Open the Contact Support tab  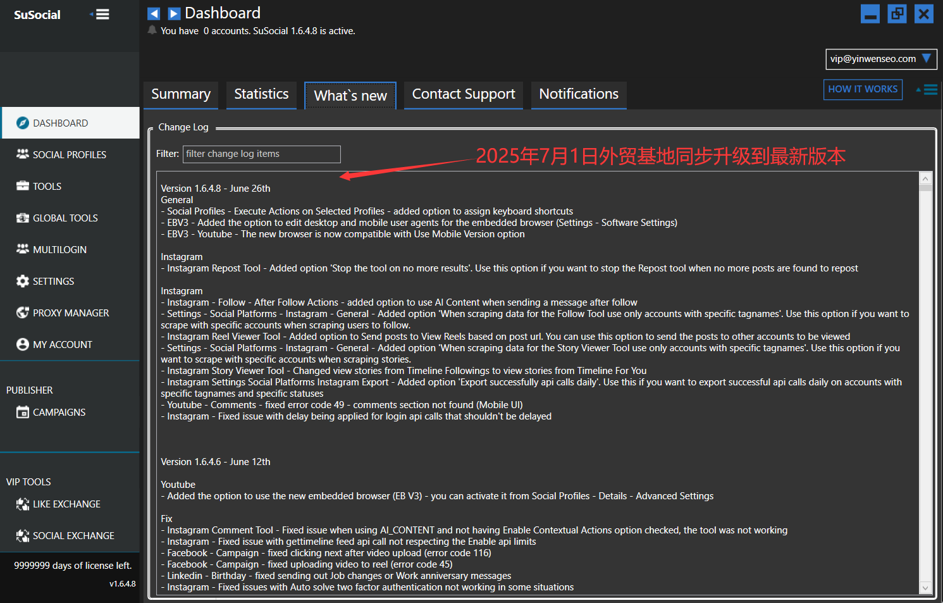pos(464,94)
